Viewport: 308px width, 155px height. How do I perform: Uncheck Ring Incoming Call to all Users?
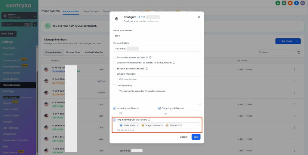pyautogui.click(x=115, y=120)
